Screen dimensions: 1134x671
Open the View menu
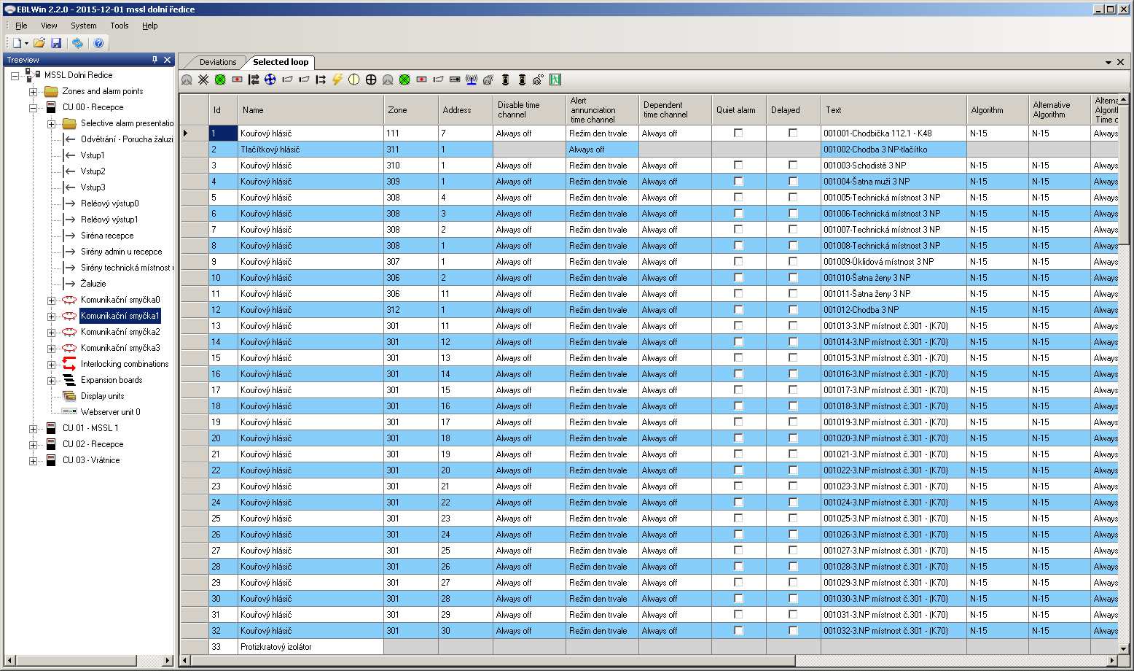pyautogui.click(x=49, y=26)
